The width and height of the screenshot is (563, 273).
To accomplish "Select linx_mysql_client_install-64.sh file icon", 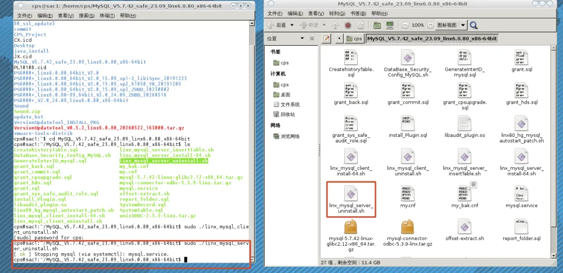I will coord(351,156).
